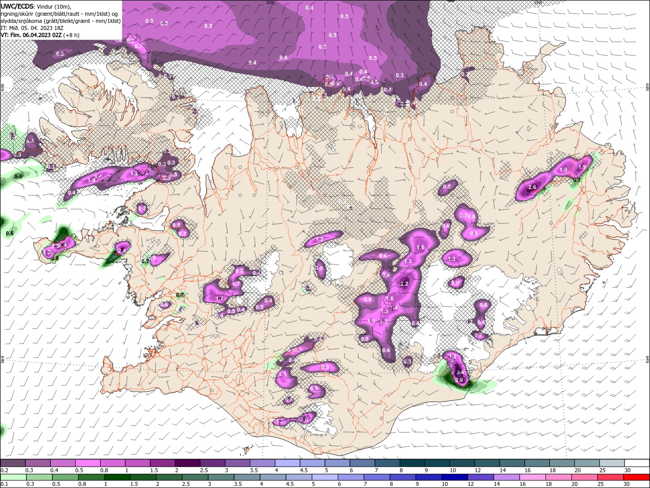Select the pale green swatch above 0.1 label
This screenshot has width=650, height=488.
point(13,478)
